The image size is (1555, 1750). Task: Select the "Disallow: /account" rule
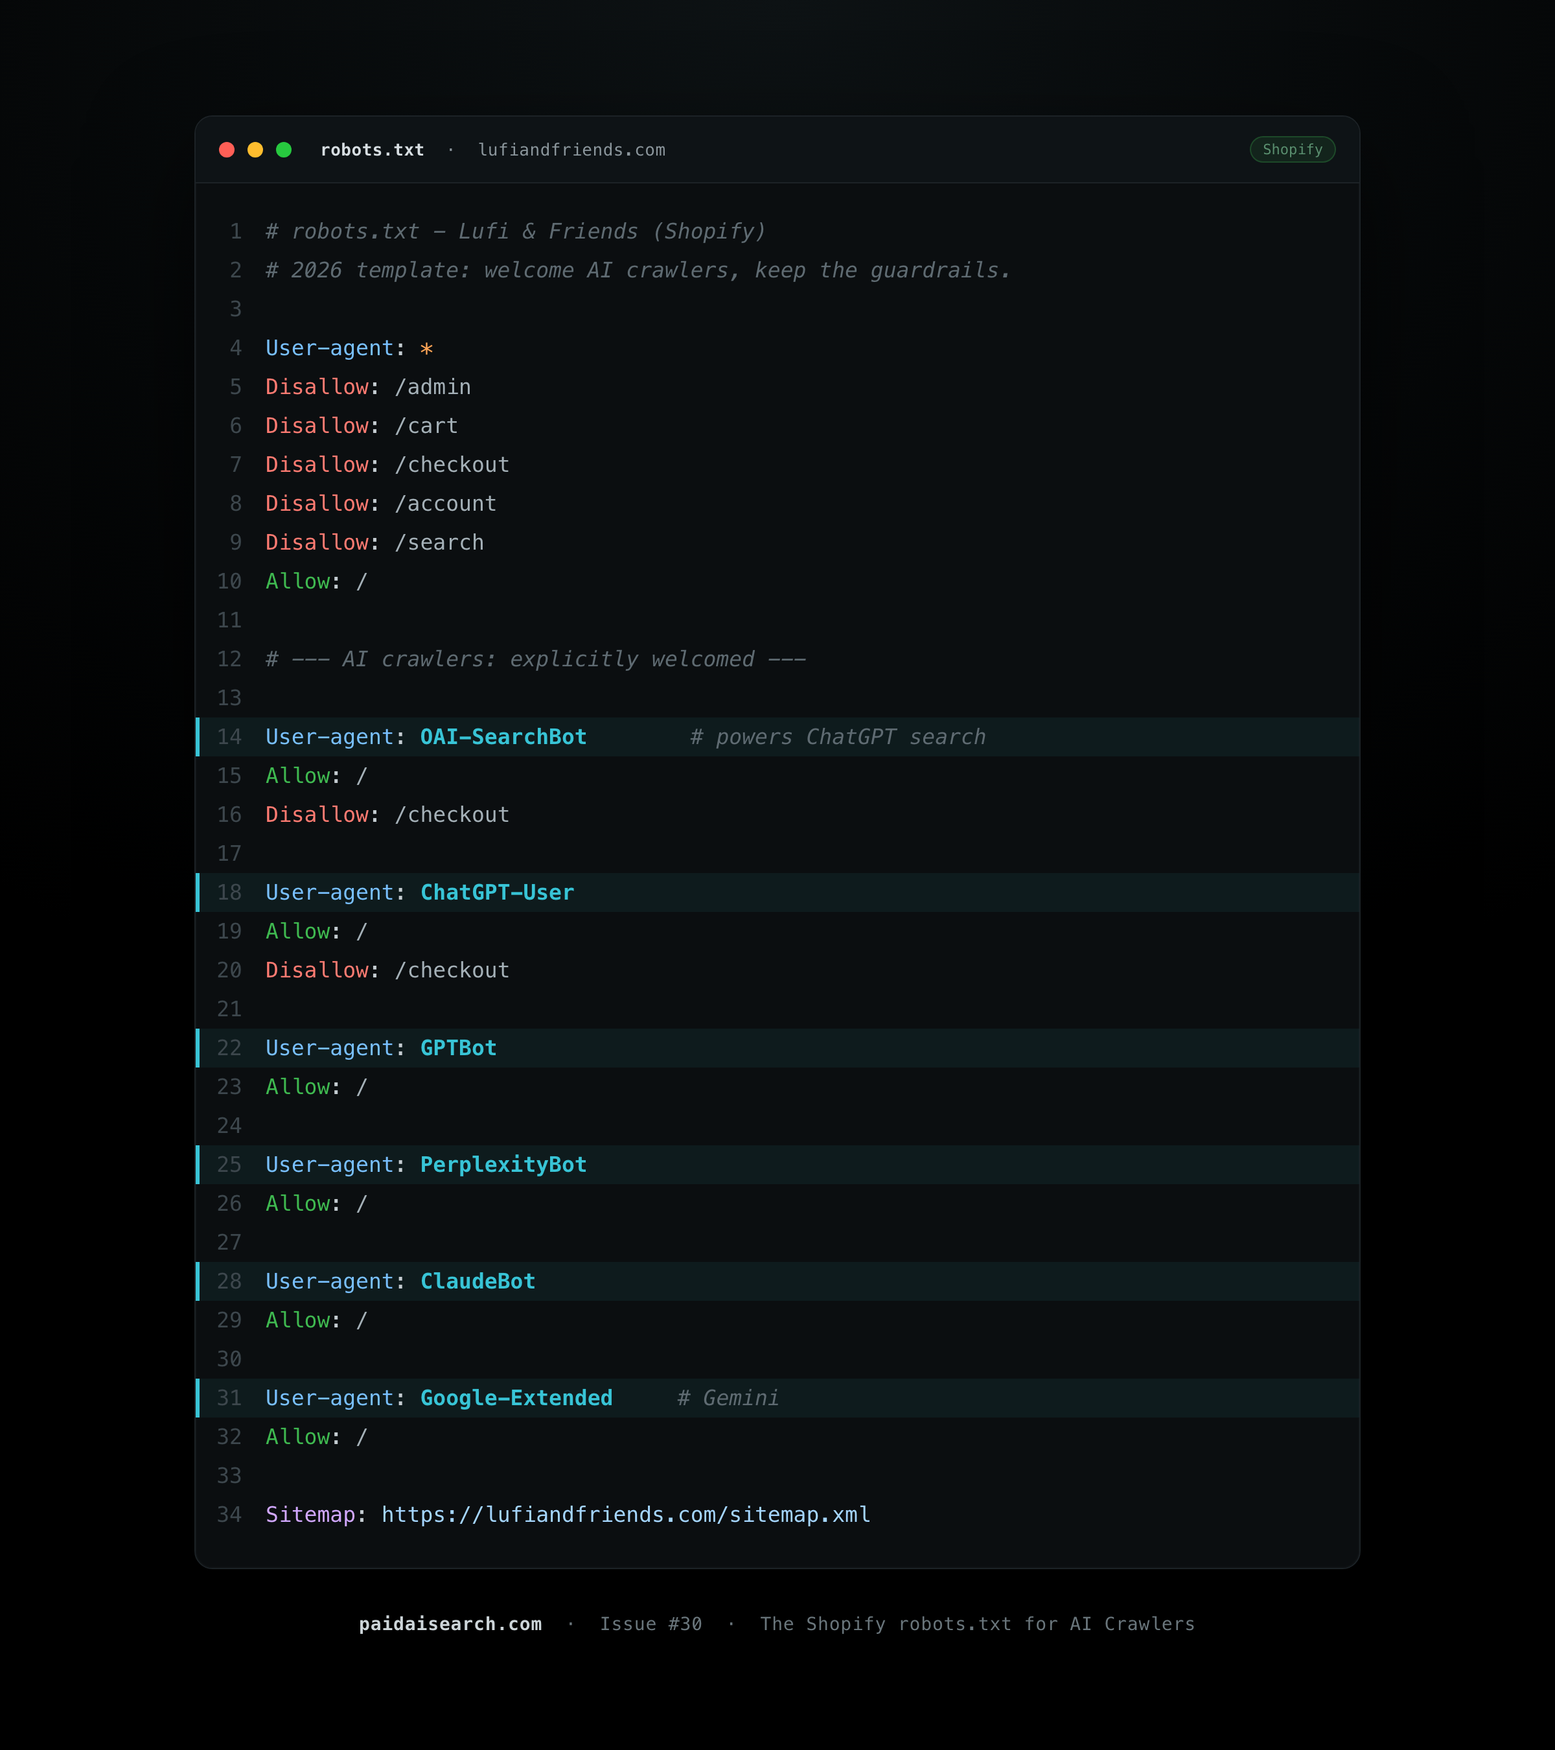[381, 504]
